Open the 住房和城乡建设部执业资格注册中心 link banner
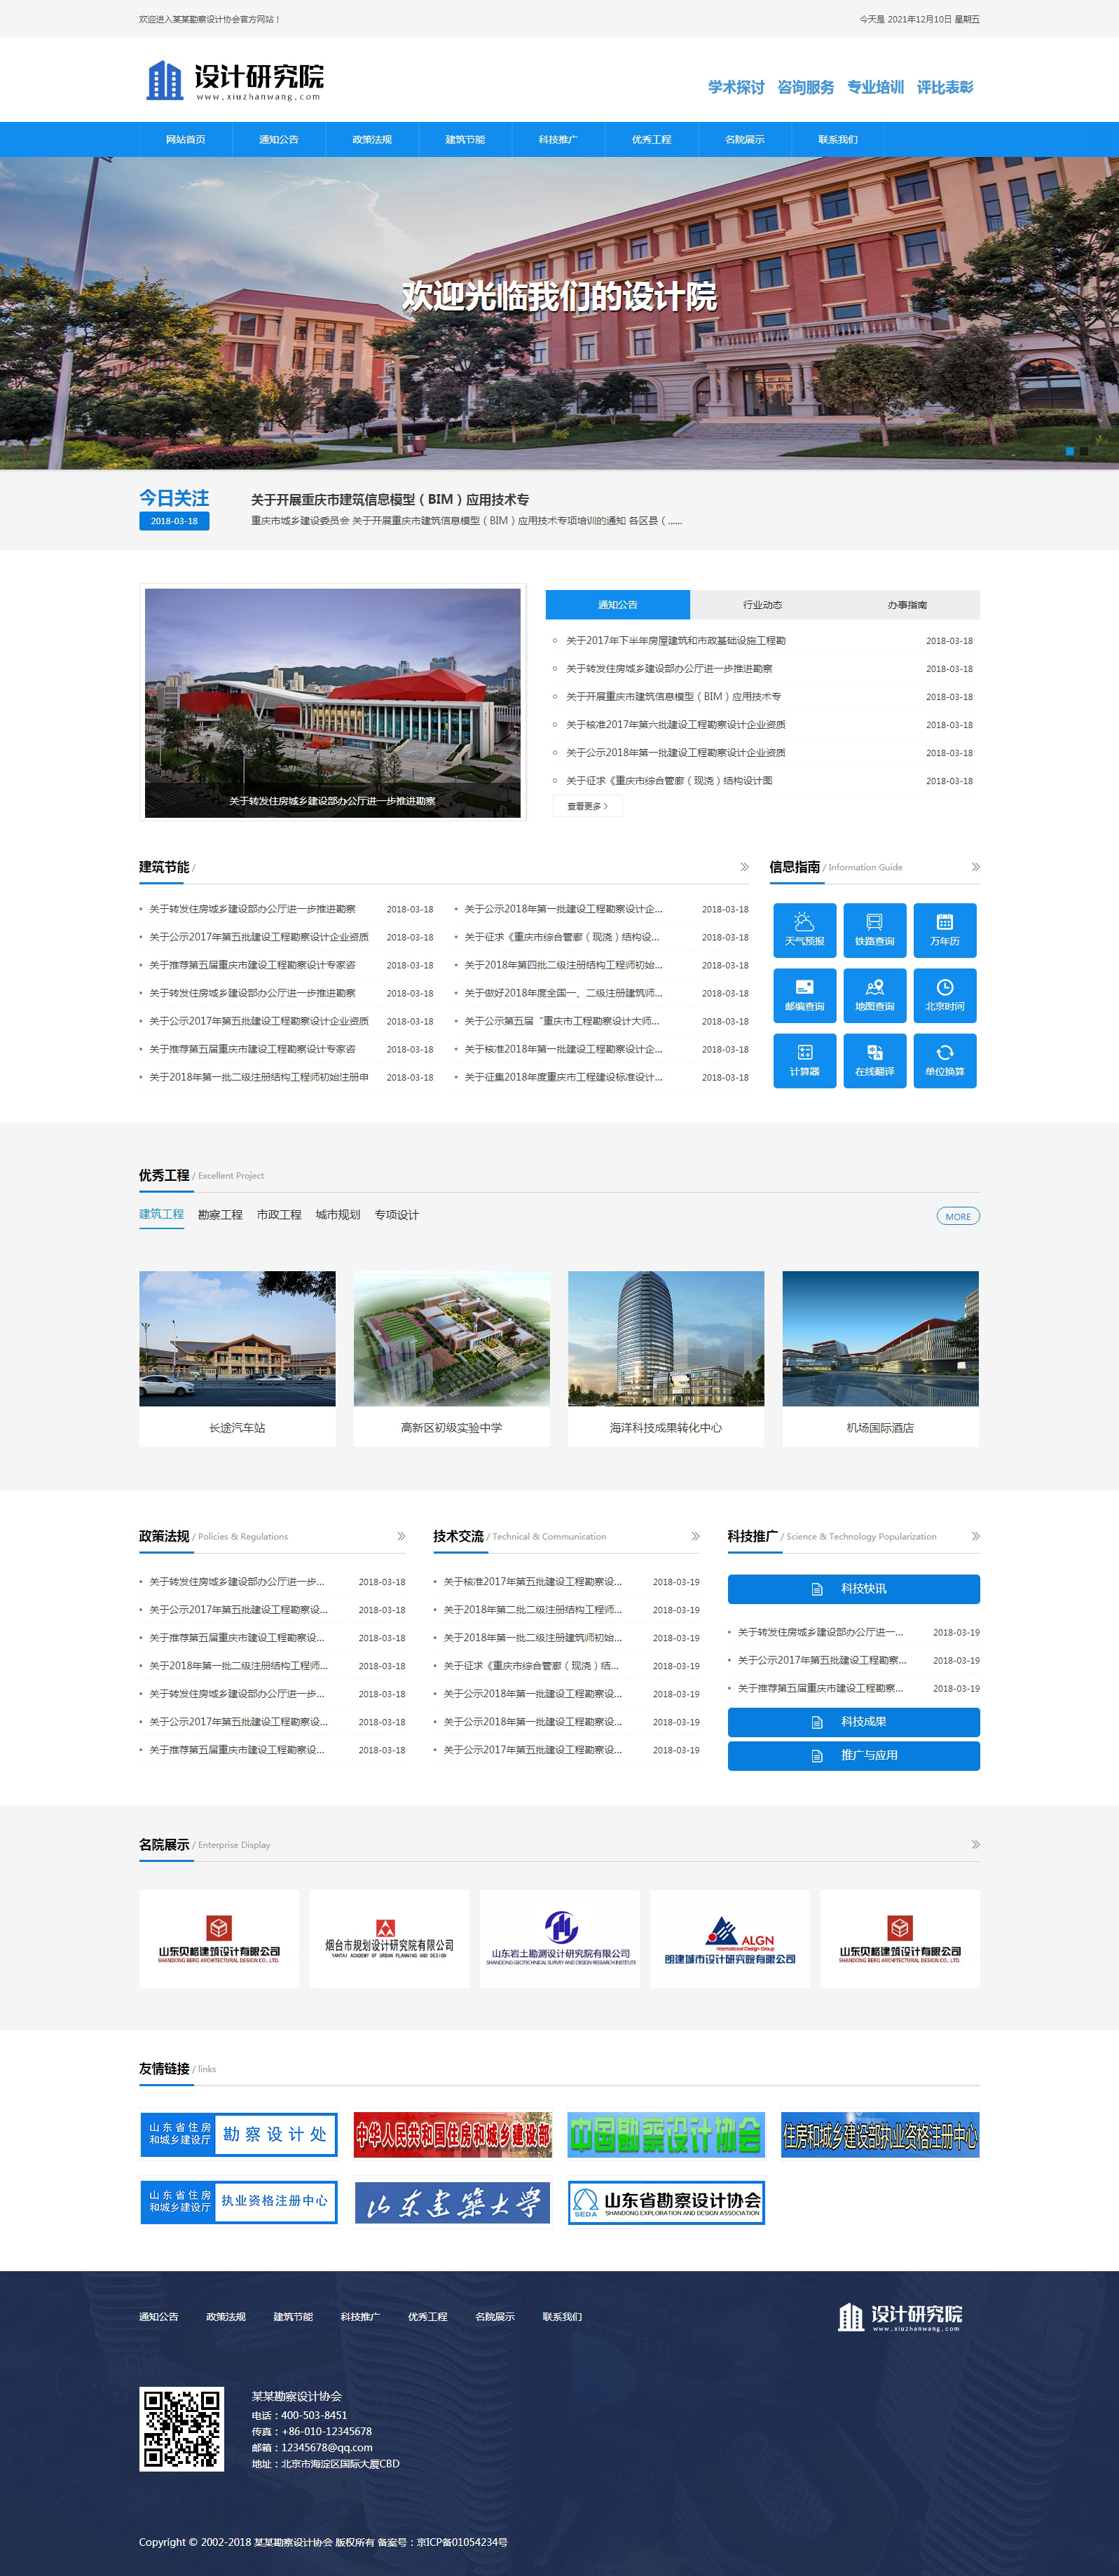Screen dimensions: 1119x2576 point(880,2134)
